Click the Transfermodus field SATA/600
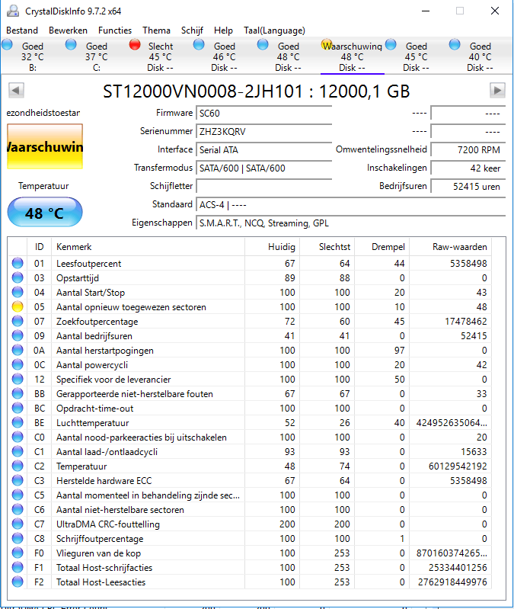 (x=264, y=168)
